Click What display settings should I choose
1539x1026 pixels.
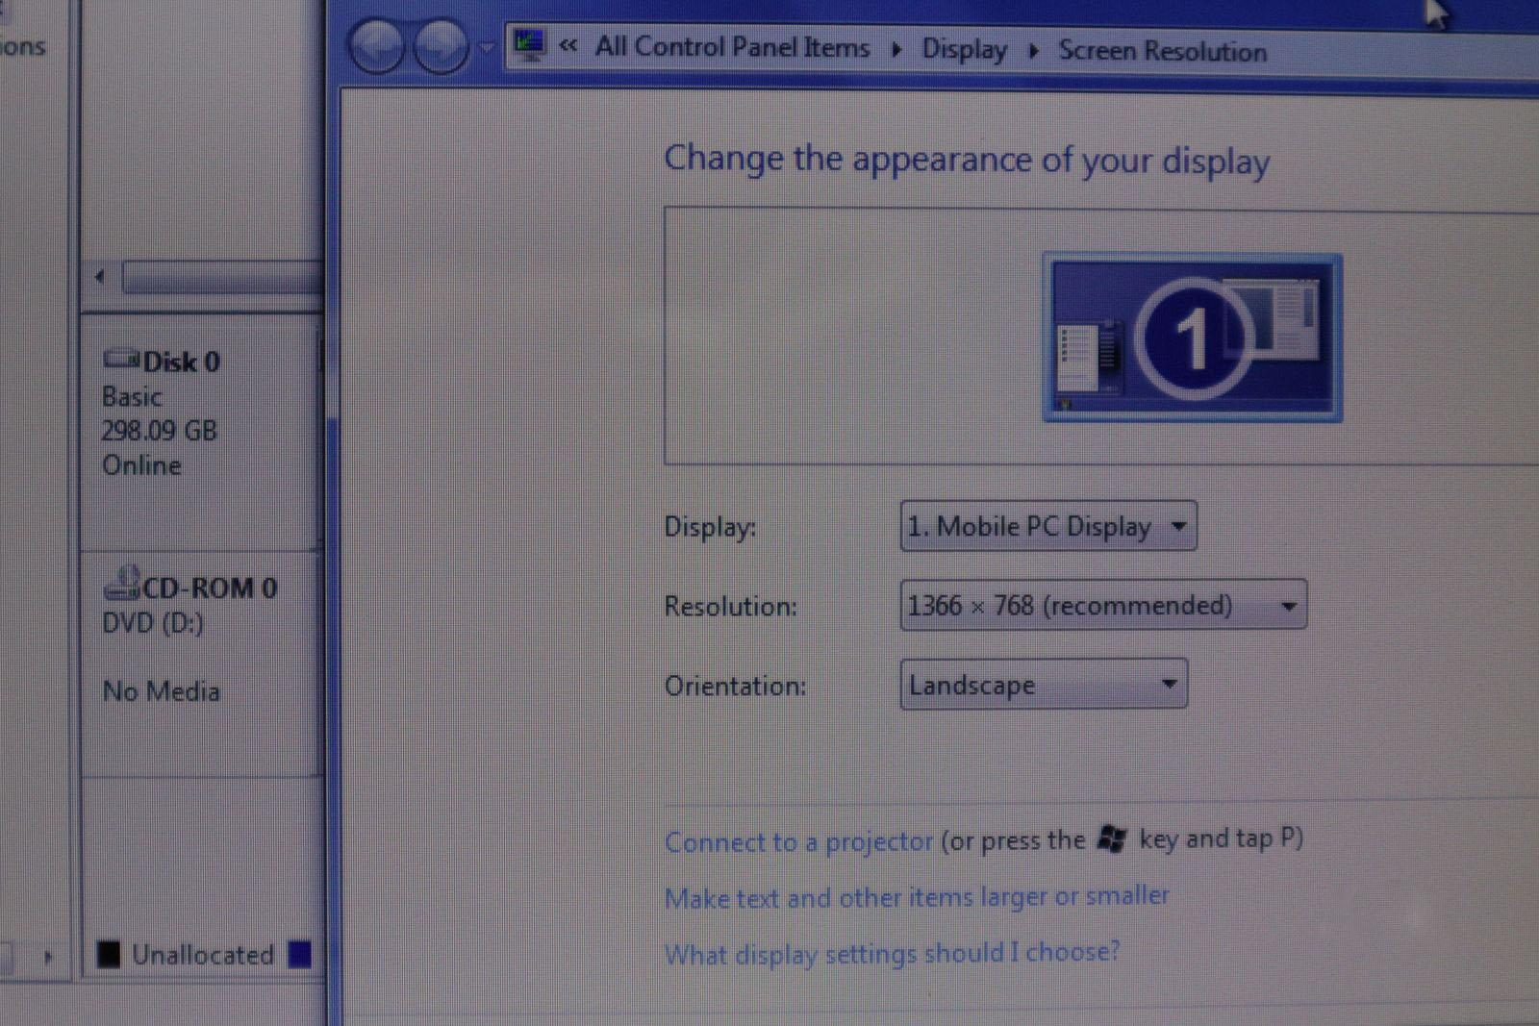tap(892, 953)
